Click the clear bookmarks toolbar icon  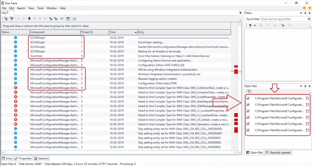click(x=44, y=19)
